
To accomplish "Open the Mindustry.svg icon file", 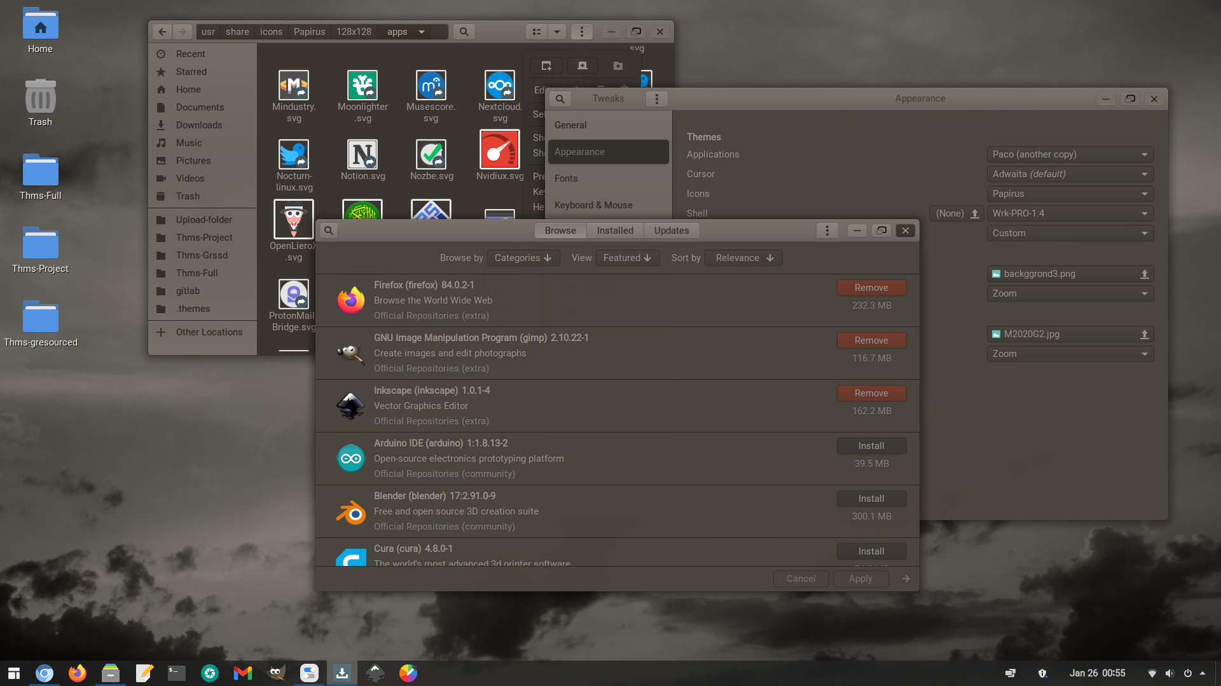I will 294,85.
